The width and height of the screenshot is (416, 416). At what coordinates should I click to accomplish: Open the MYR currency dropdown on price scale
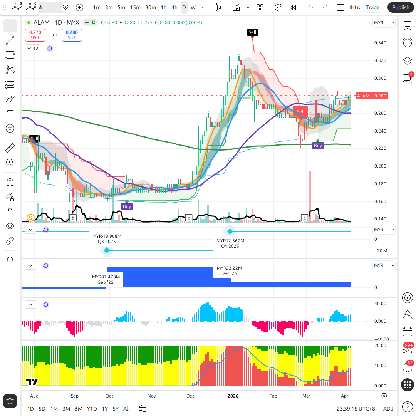384,23
